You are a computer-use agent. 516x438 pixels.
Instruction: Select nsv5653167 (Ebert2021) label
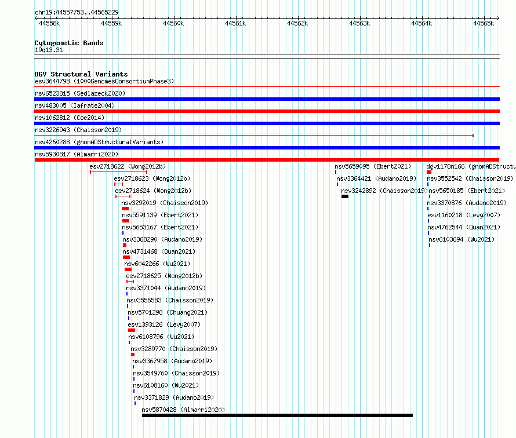160,227
